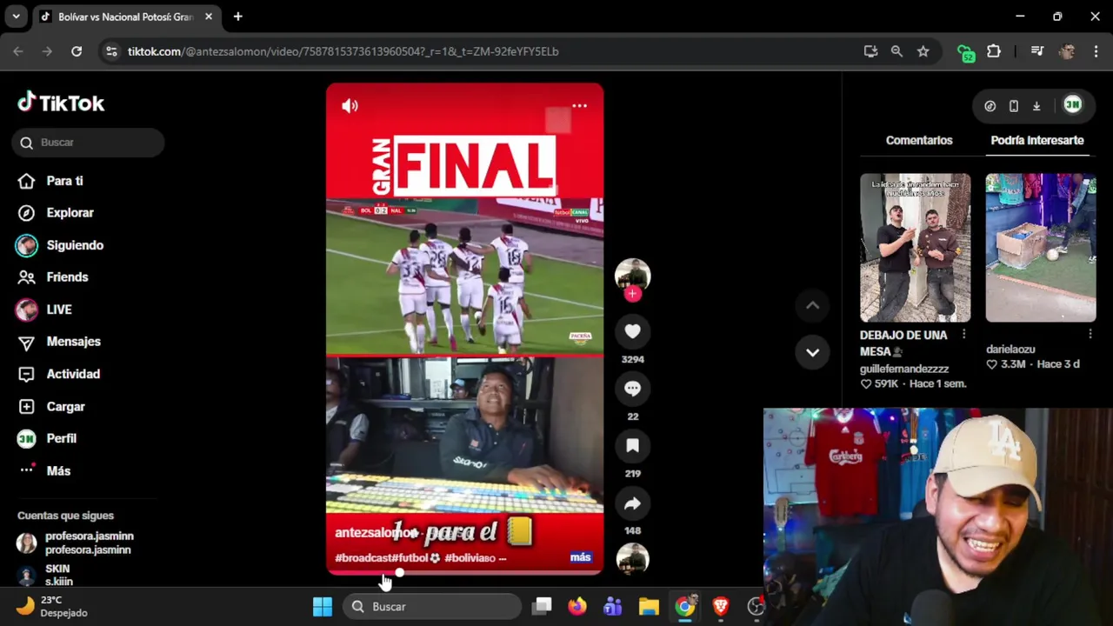Follow creator using red plus badge
The height and width of the screenshot is (626, 1113).
632,294
